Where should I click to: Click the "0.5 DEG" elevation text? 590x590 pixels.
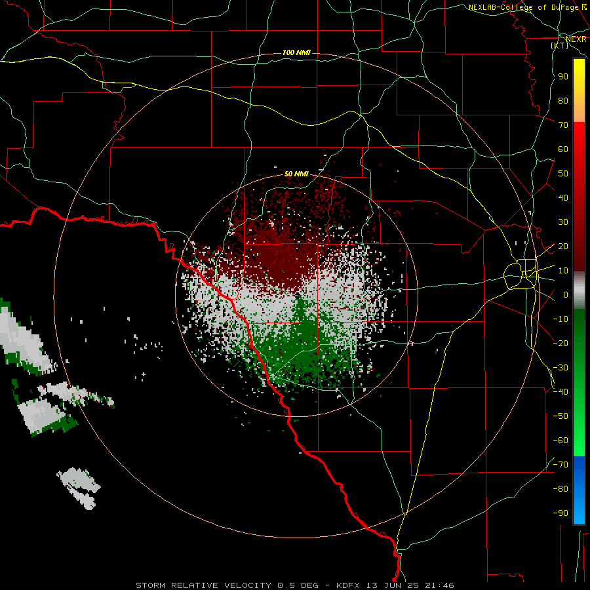[298, 585]
